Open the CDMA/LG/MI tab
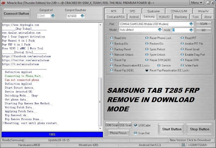The width and height of the screenshot is (216, 148). click(179, 11)
